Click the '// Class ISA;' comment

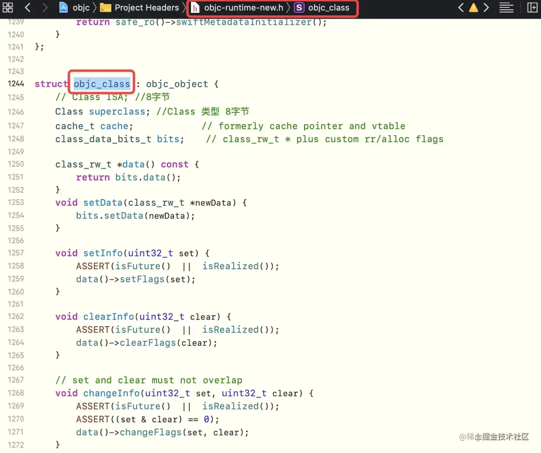(92, 97)
